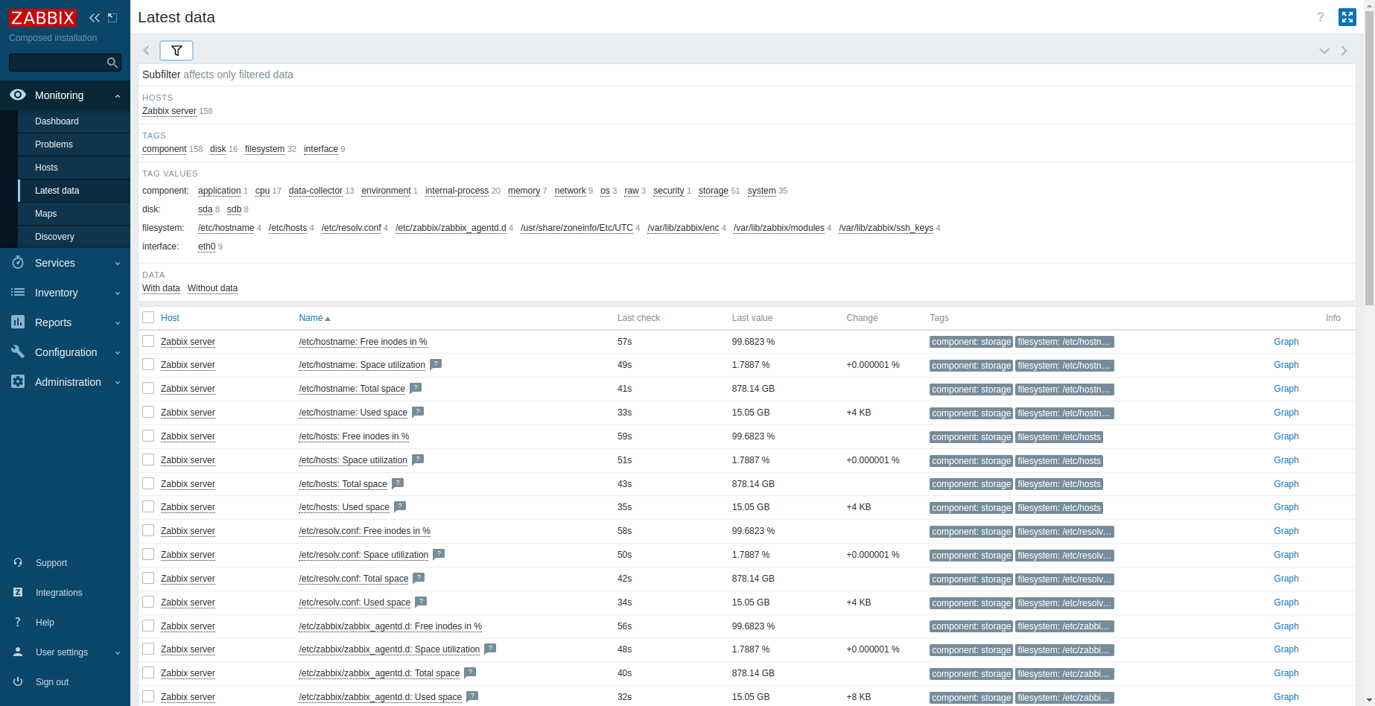Click the Administration gear icon
The height and width of the screenshot is (706, 1375).
tap(18, 382)
